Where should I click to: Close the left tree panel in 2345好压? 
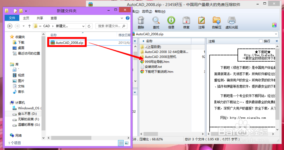135,41
